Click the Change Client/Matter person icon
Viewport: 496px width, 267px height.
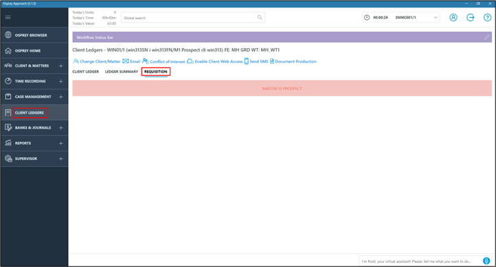click(76, 61)
